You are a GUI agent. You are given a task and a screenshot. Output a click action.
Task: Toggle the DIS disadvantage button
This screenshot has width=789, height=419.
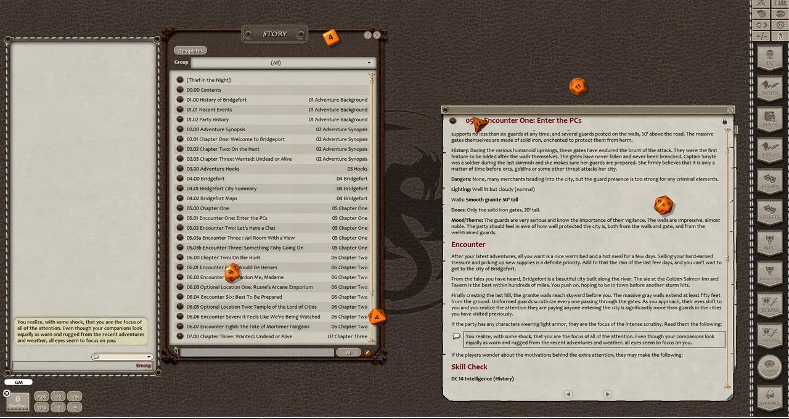pos(42,407)
